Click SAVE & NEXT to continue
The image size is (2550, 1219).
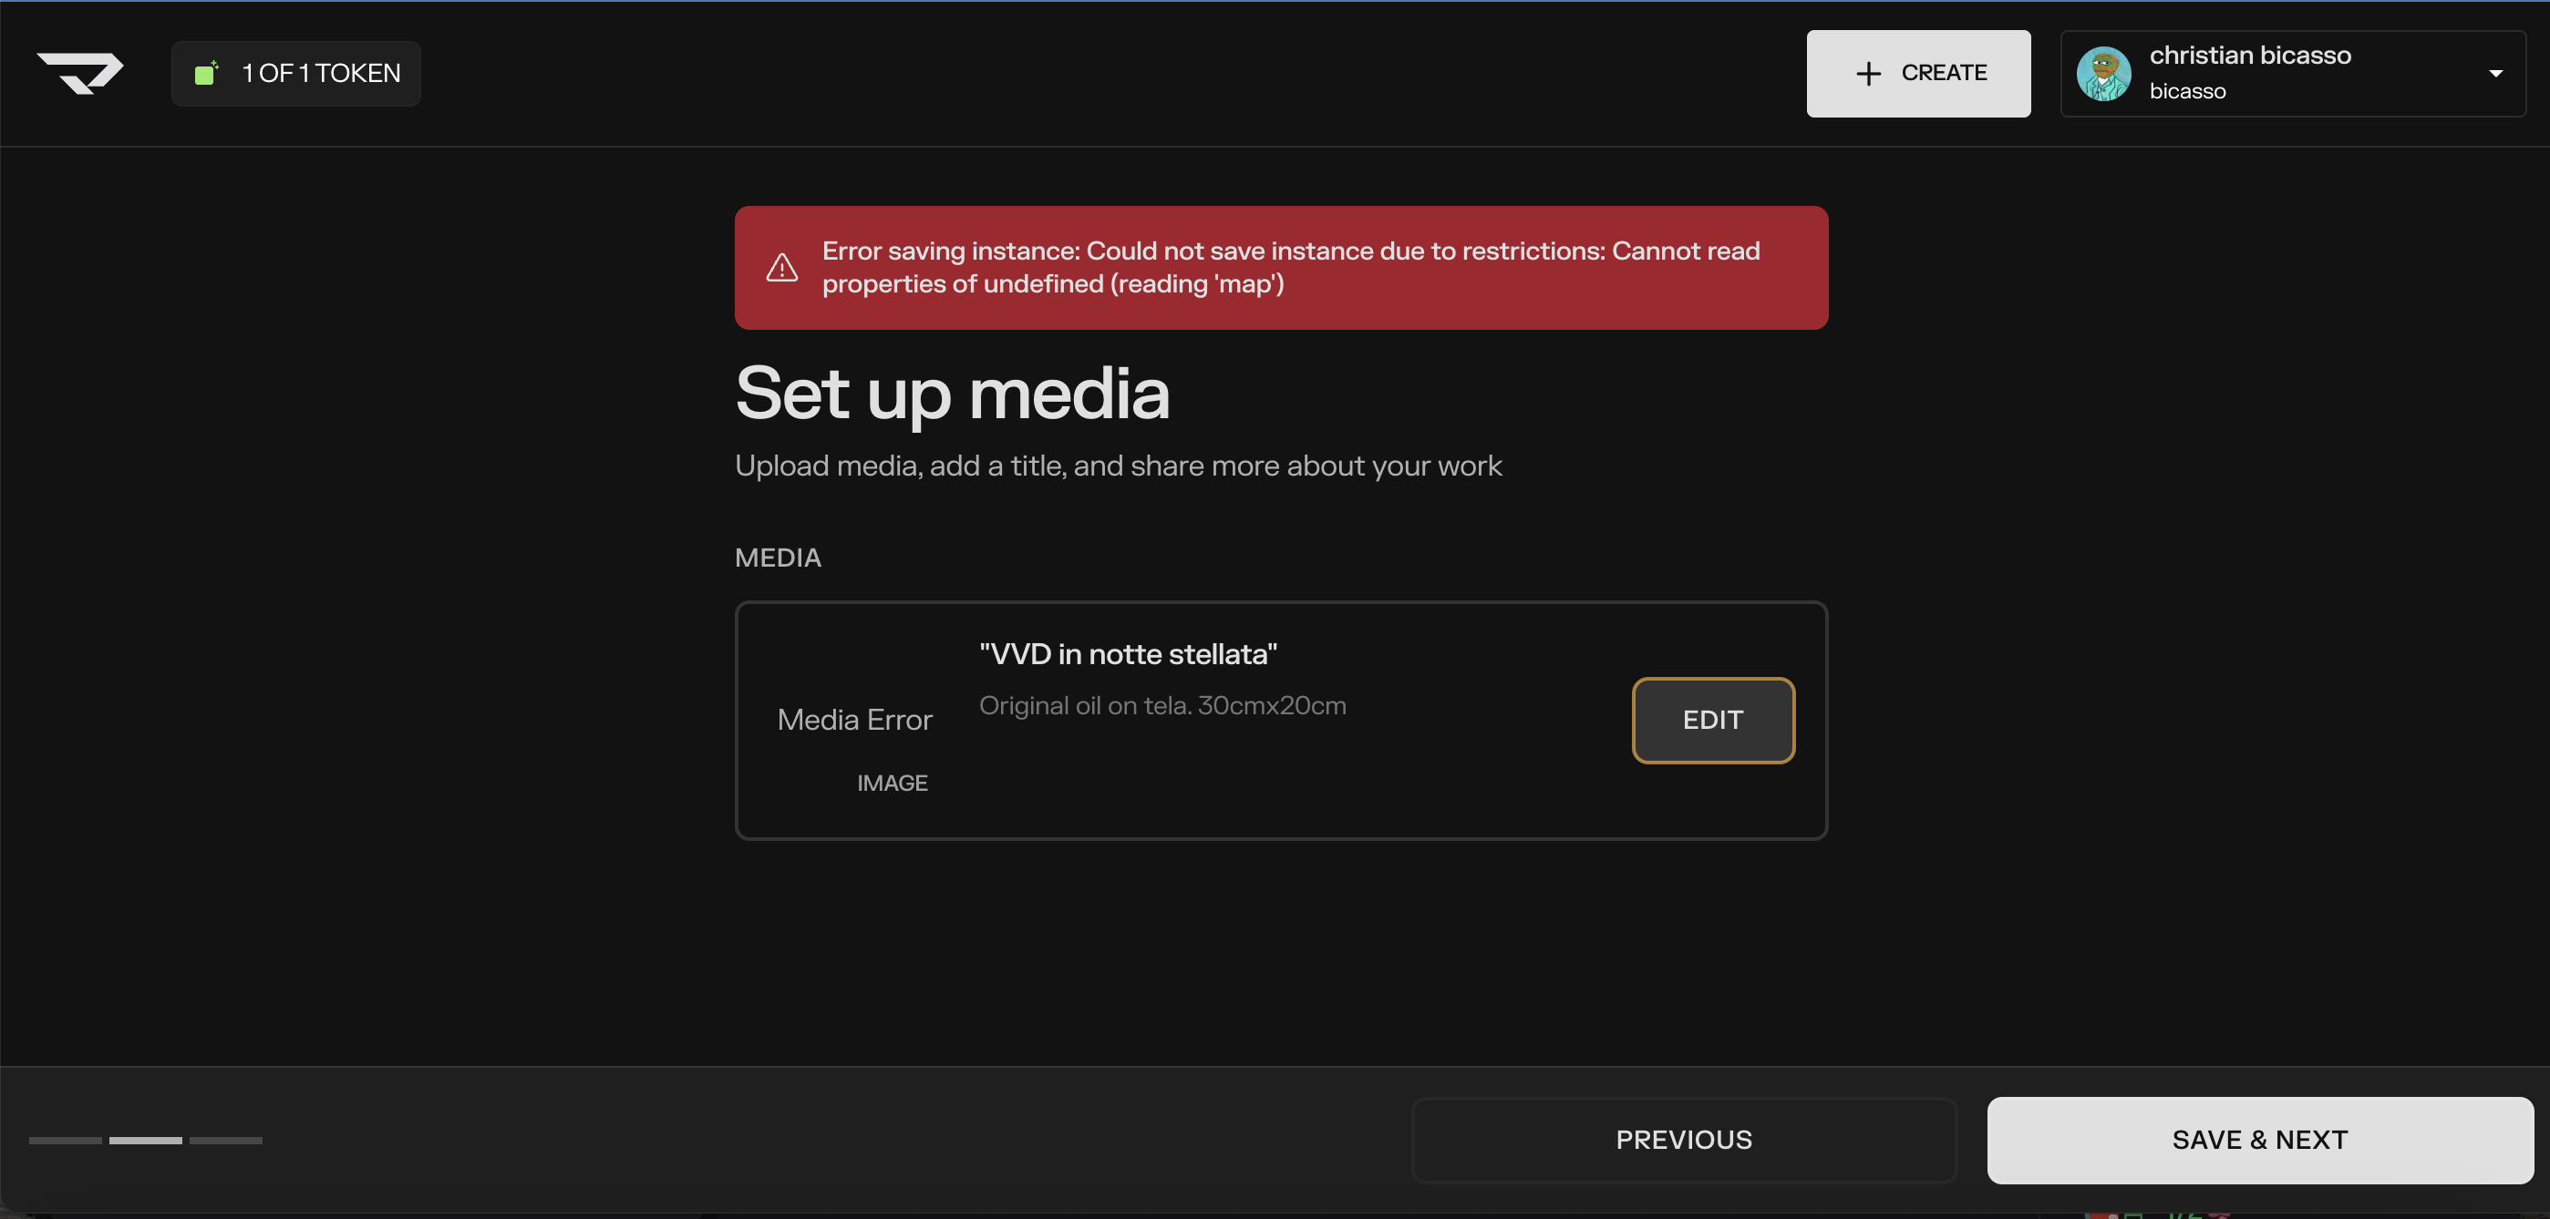point(2259,1140)
